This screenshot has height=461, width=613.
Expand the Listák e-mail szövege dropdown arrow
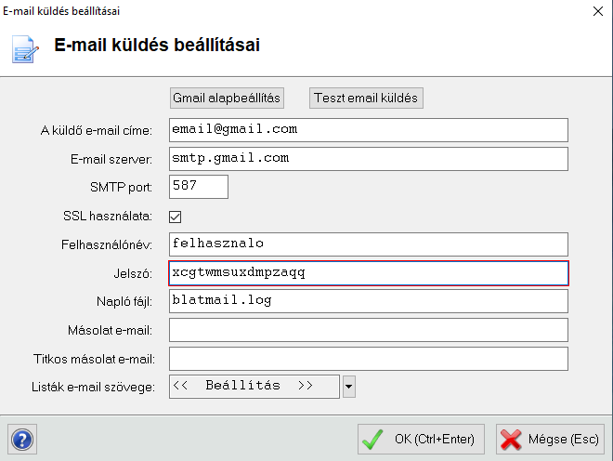tap(349, 386)
